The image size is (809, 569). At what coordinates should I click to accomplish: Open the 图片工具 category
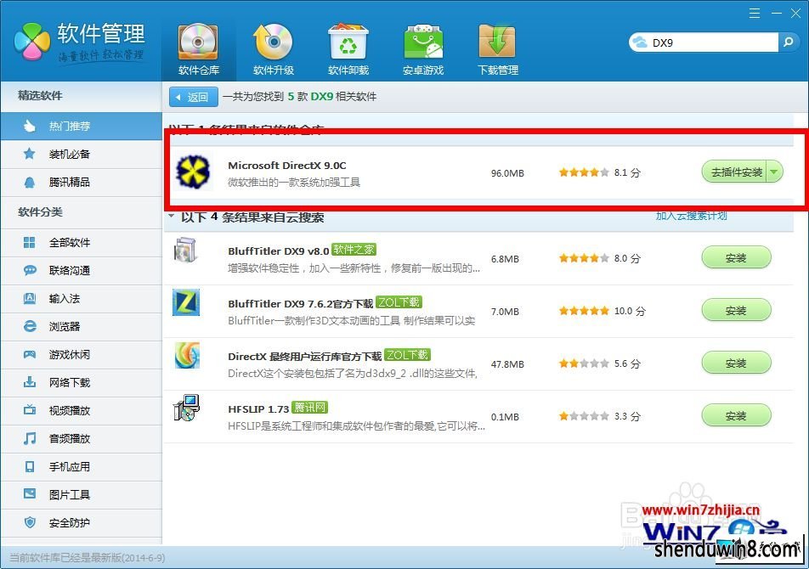(81, 495)
